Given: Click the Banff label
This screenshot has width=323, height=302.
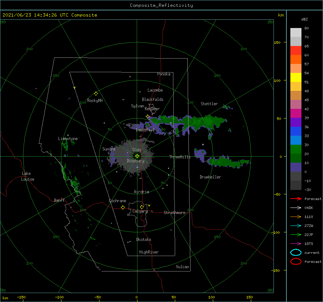Looking at the screenshot, I should pyautogui.click(x=59, y=200).
